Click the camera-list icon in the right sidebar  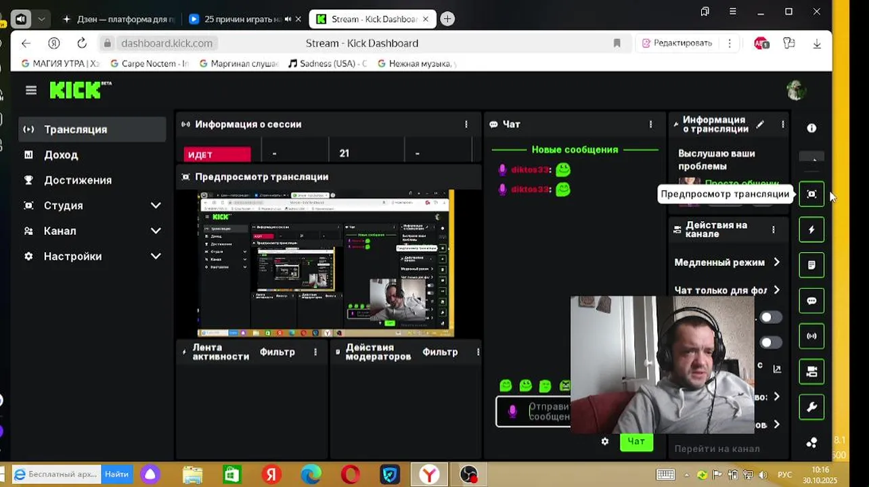(x=811, y=371)
